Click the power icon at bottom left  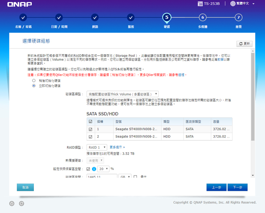click(12, 204)
